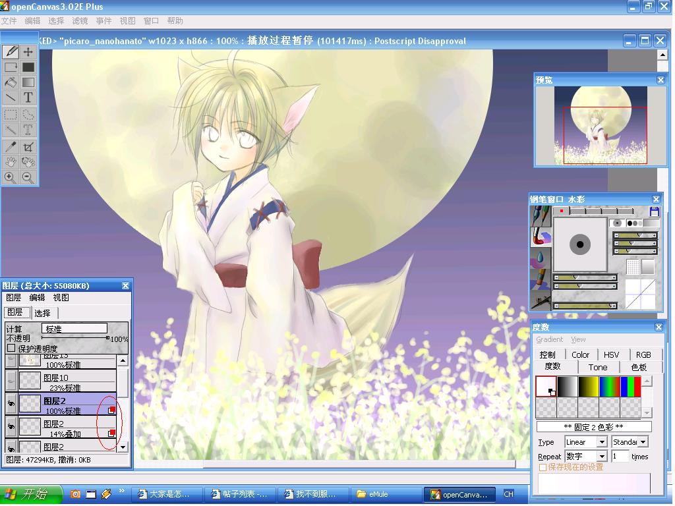Show hidden layer 图层10
Image resolution: width=675 pixels, height=506 pixels.
[11, 381]
